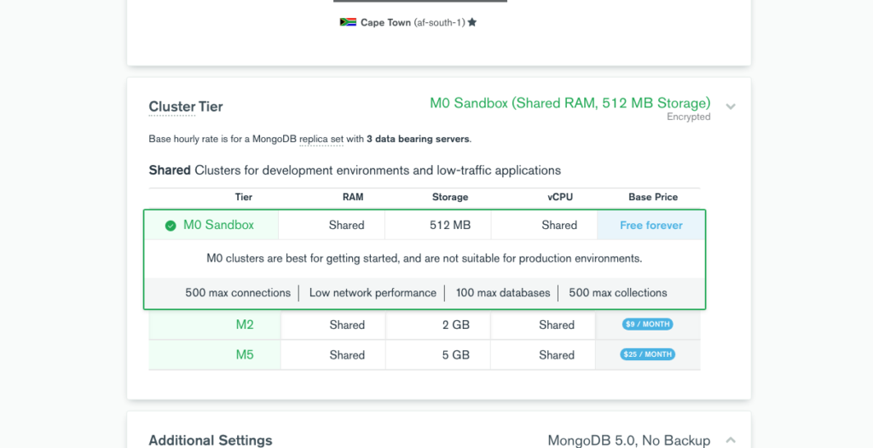
Task: Click 500 max collections text
Action: click(618, 293)
